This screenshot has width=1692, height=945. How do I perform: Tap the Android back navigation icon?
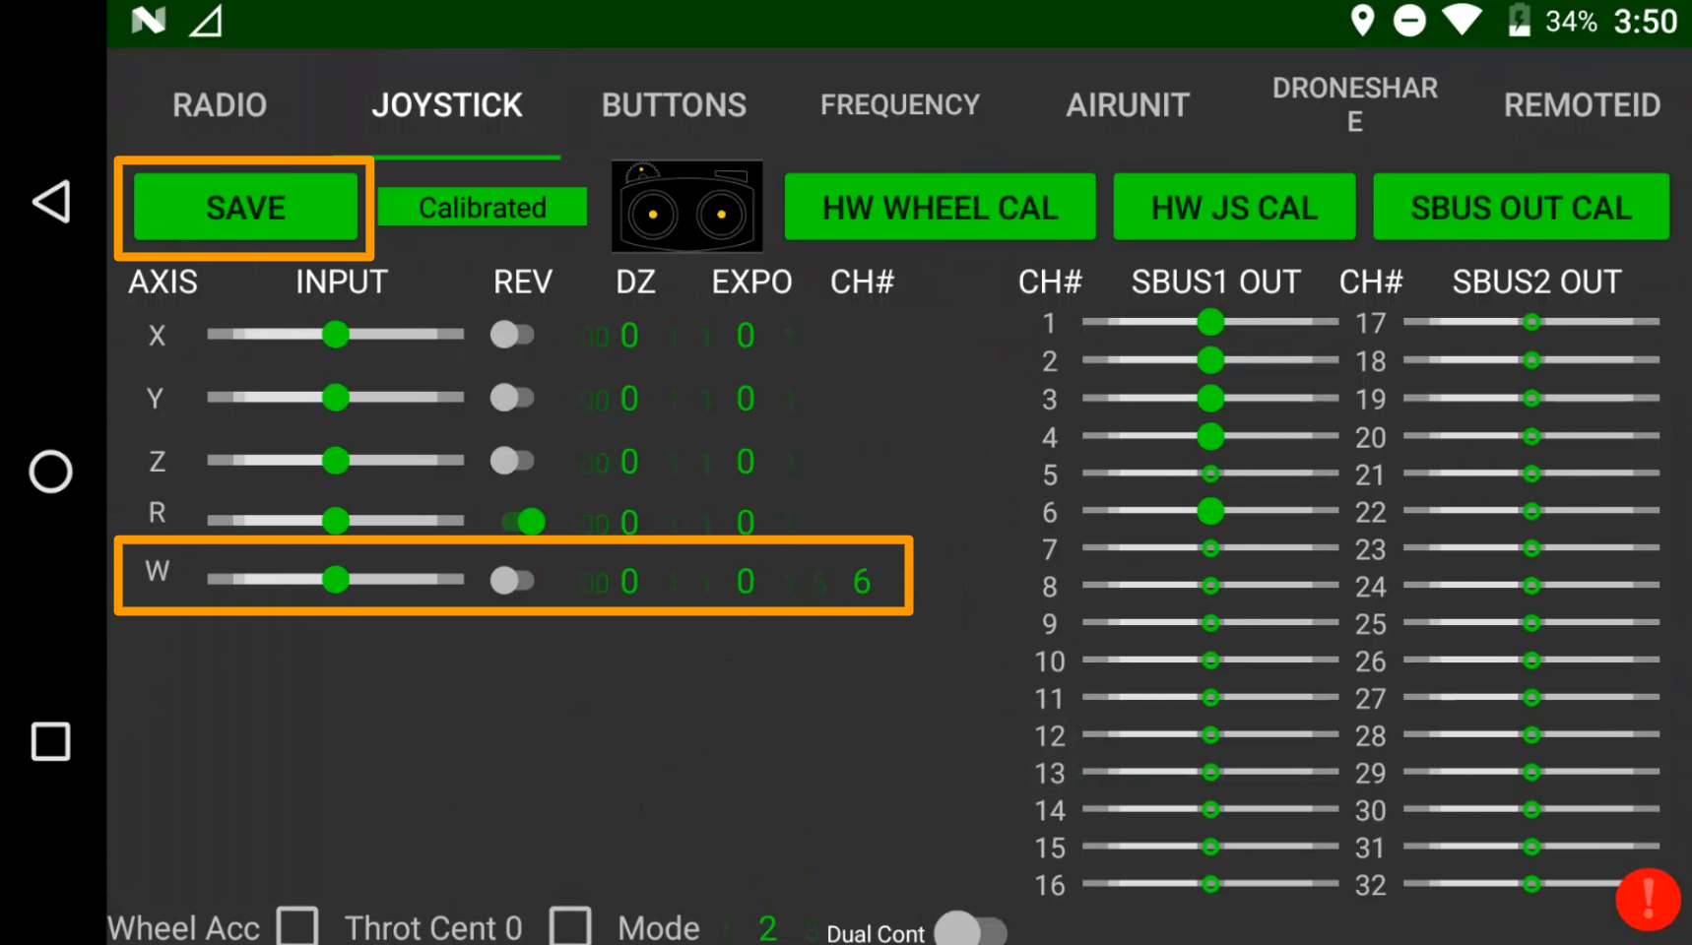coord(51,202)
